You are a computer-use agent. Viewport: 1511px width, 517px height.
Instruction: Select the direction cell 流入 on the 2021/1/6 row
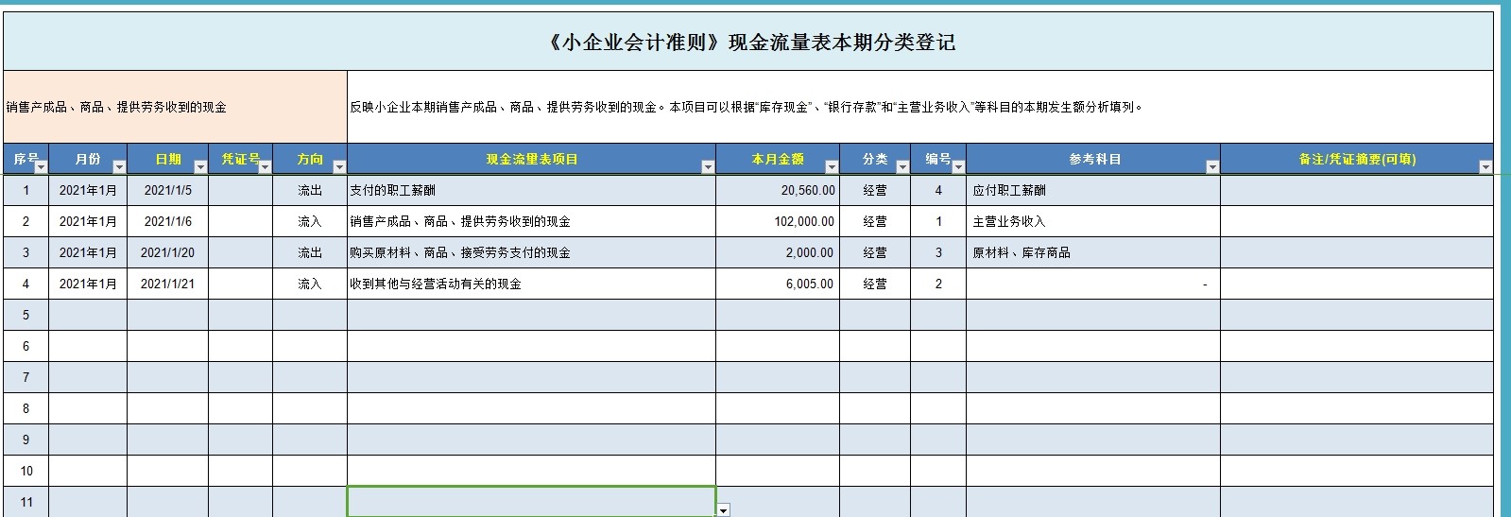click(310, 221)
